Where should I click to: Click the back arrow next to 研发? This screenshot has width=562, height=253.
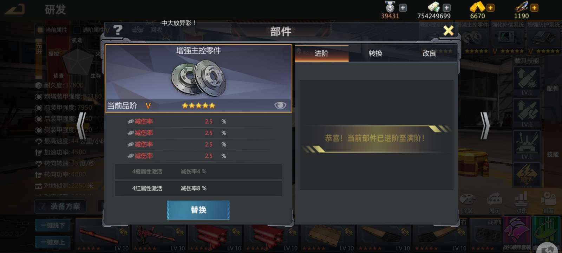[15, 9]
